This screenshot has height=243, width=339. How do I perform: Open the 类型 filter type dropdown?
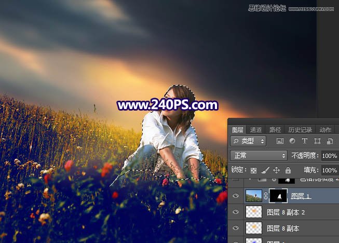coord(248,141)
